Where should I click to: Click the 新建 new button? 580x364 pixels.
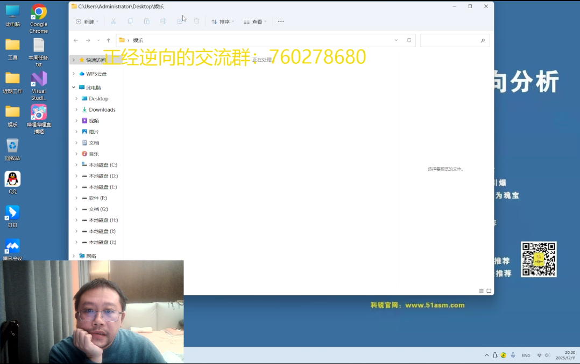87,21
